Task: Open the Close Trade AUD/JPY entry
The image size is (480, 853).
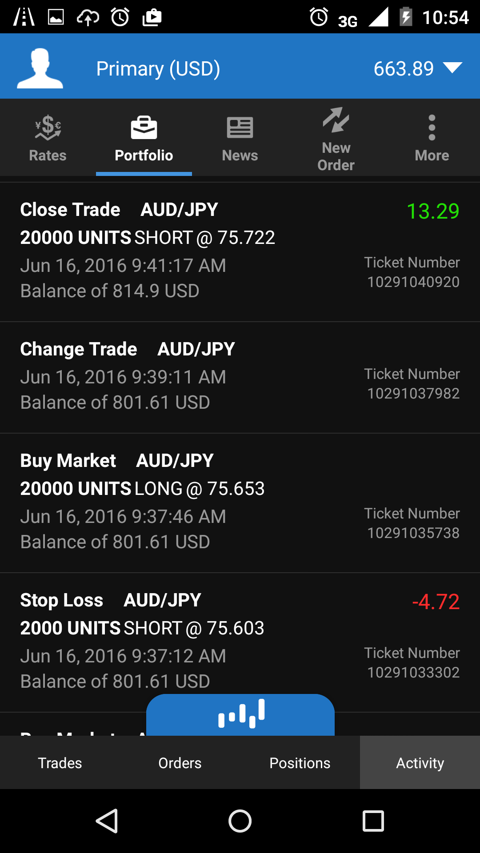Action: pos(240,251)
